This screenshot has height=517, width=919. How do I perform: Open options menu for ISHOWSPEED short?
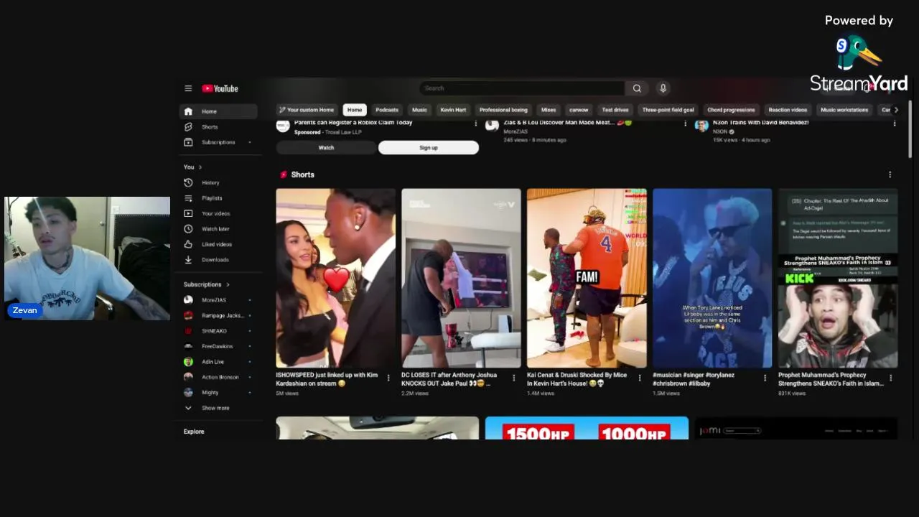coord(388,378)
